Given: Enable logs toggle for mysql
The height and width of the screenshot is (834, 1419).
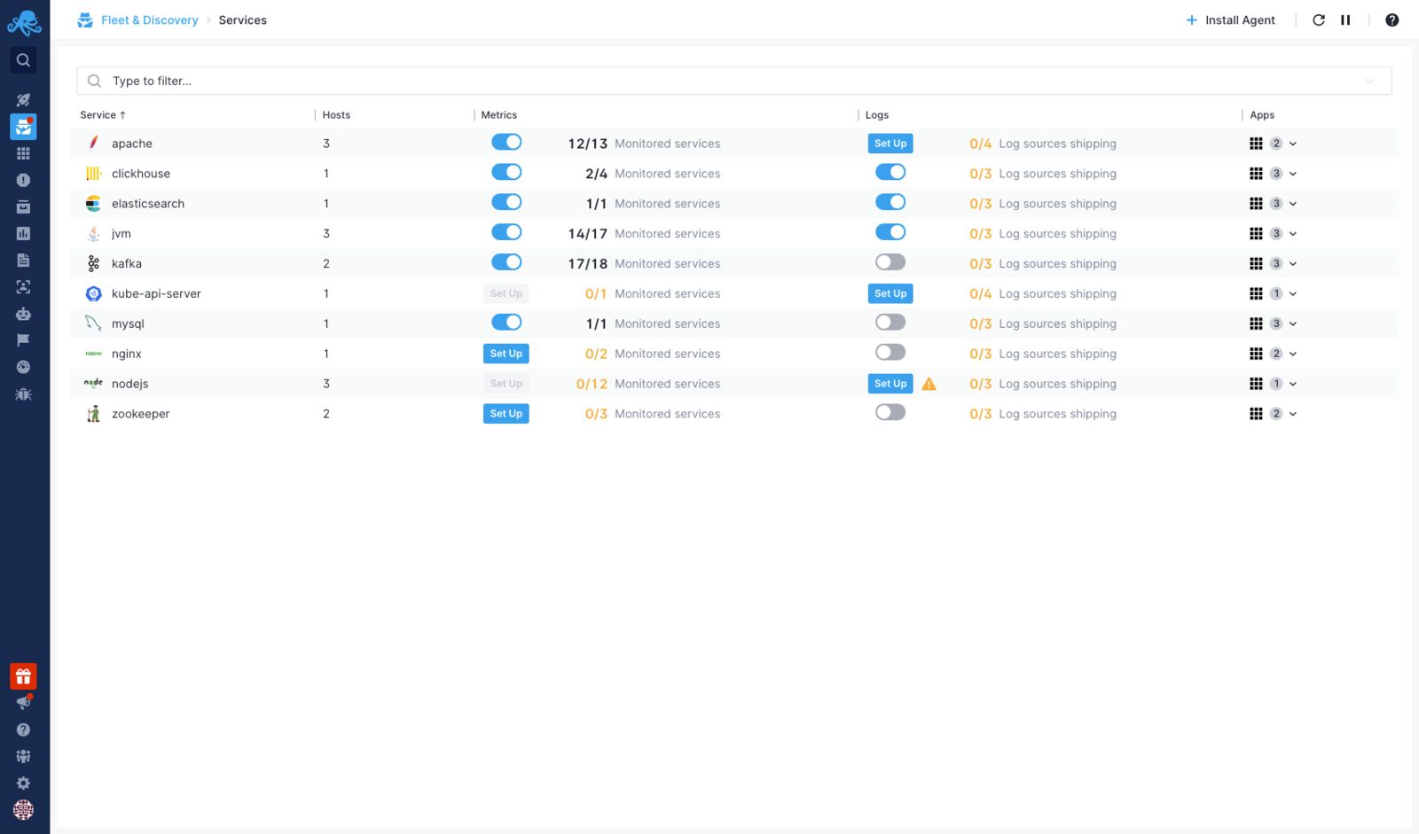Looking at the screenshot, I should [x=890, y=323].
